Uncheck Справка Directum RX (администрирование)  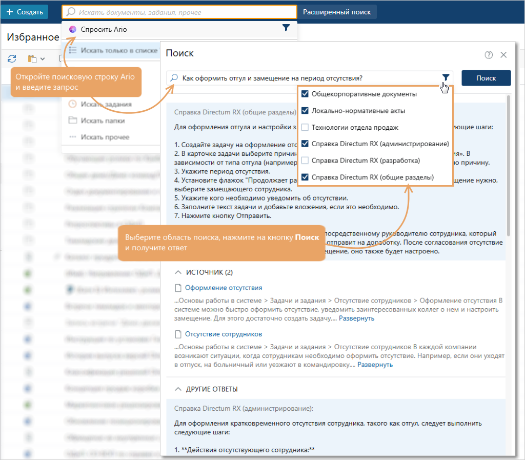tap(305, 144)
